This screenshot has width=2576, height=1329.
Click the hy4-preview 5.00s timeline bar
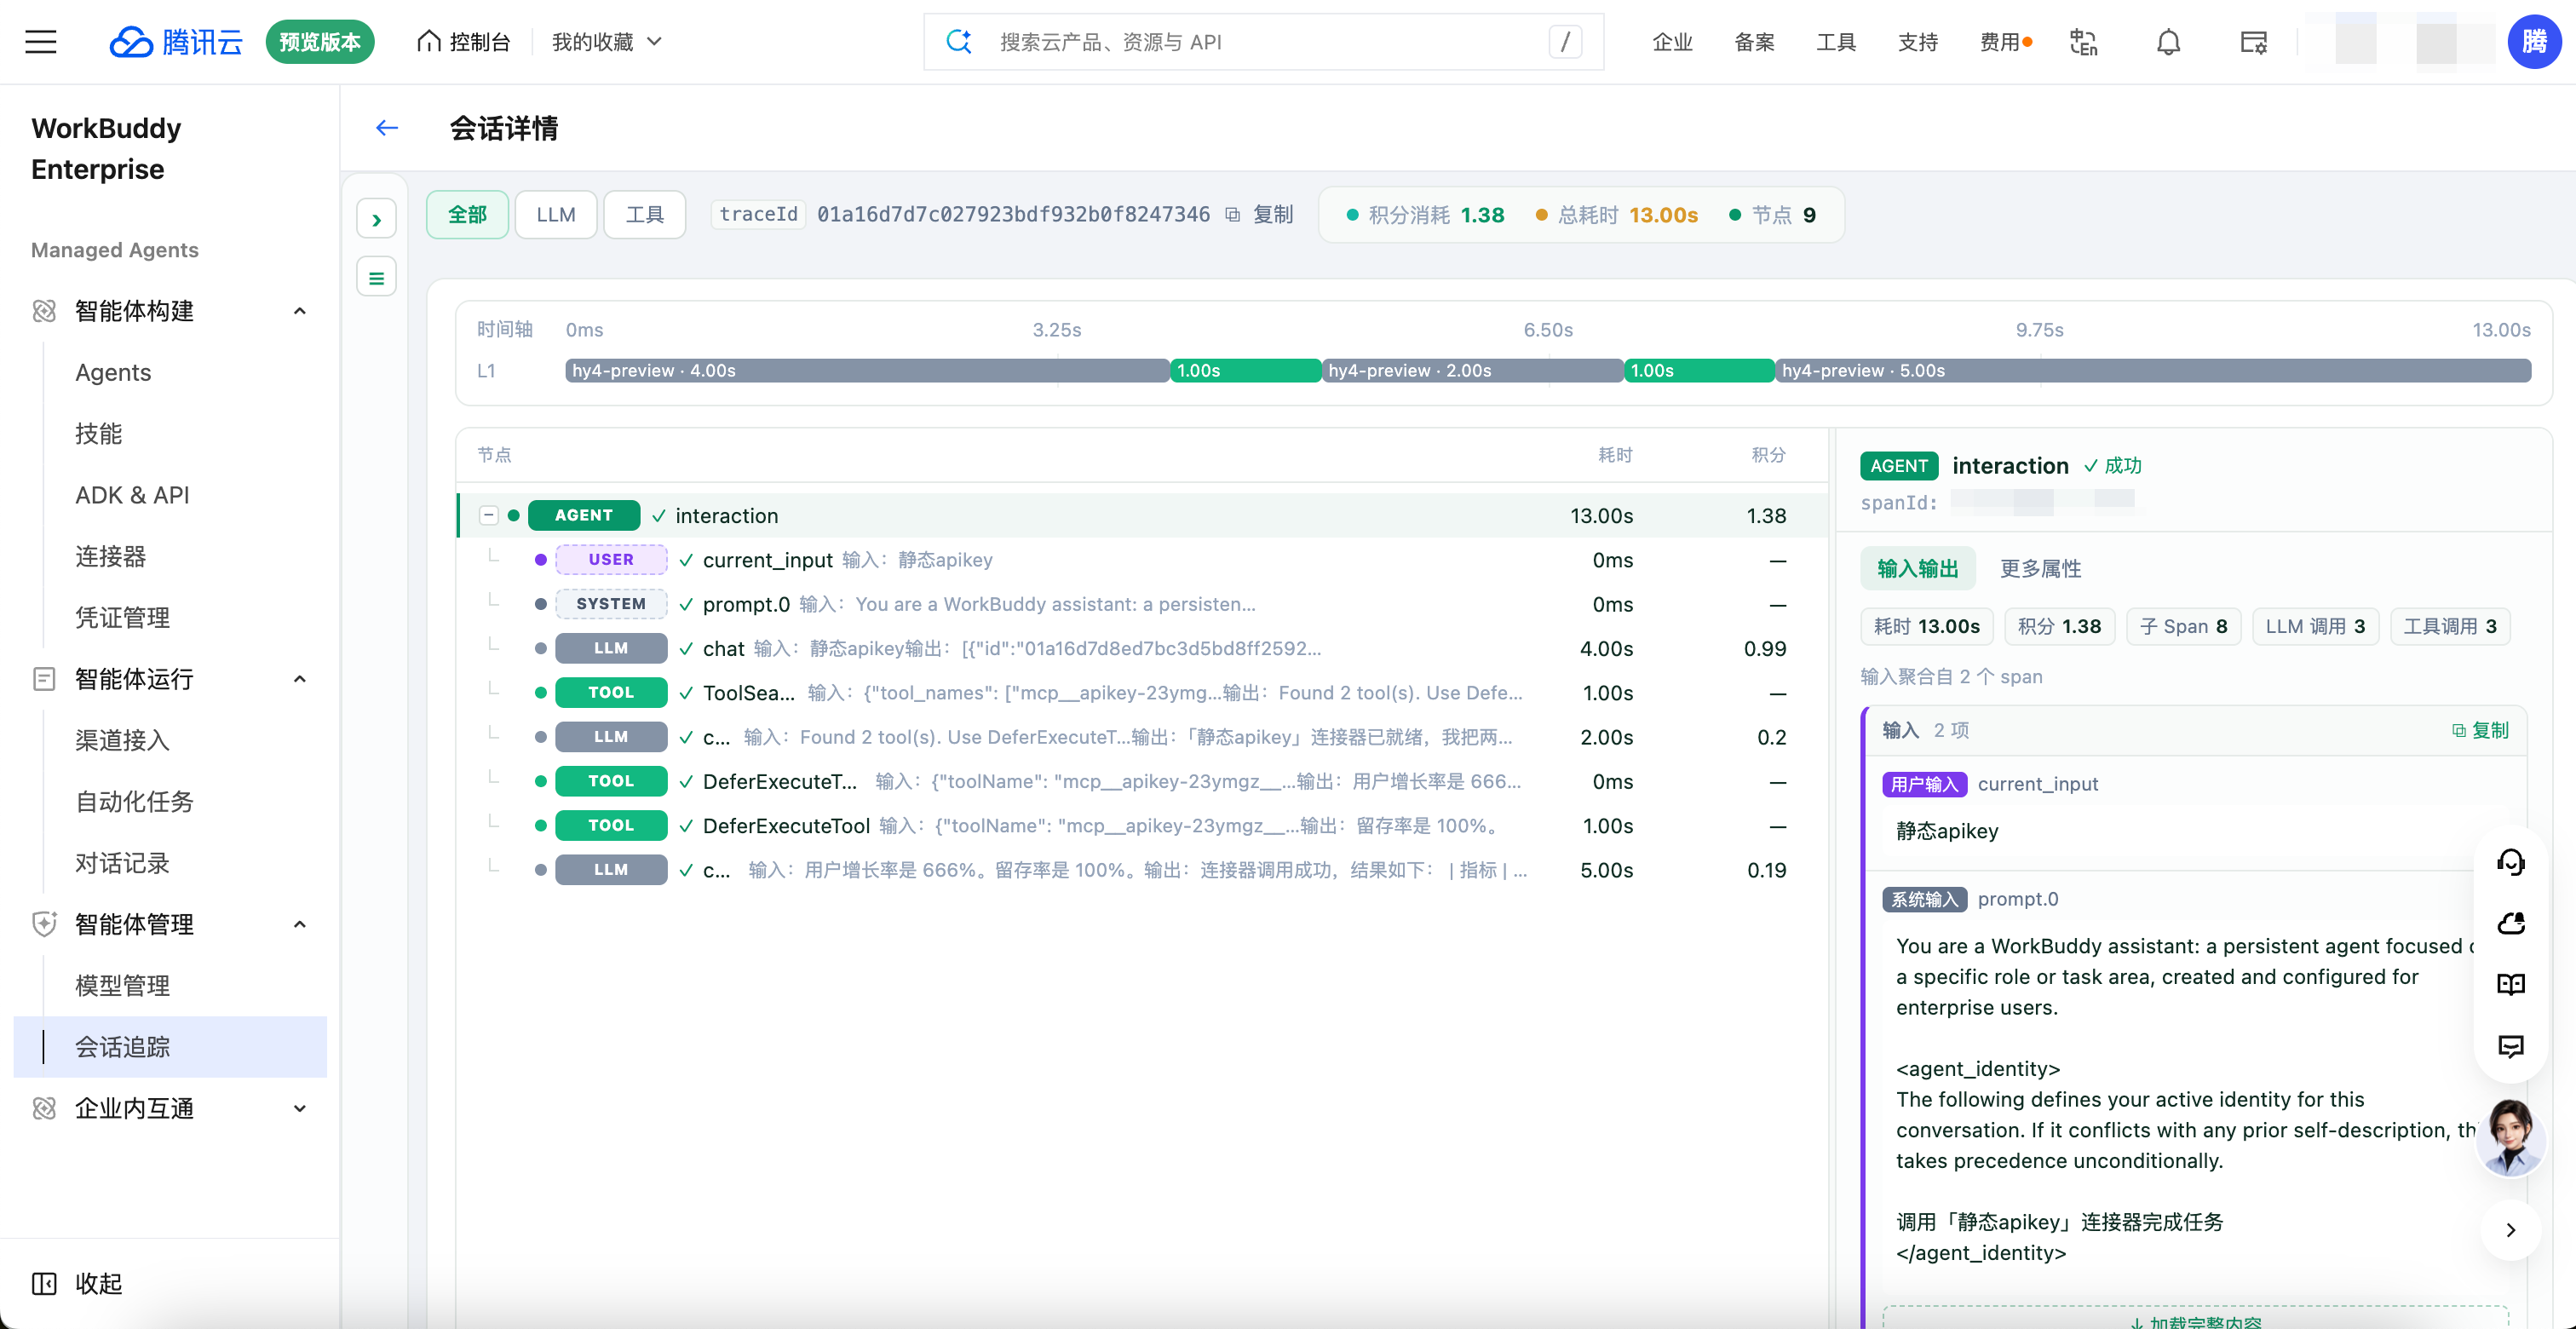point(2153,370)
